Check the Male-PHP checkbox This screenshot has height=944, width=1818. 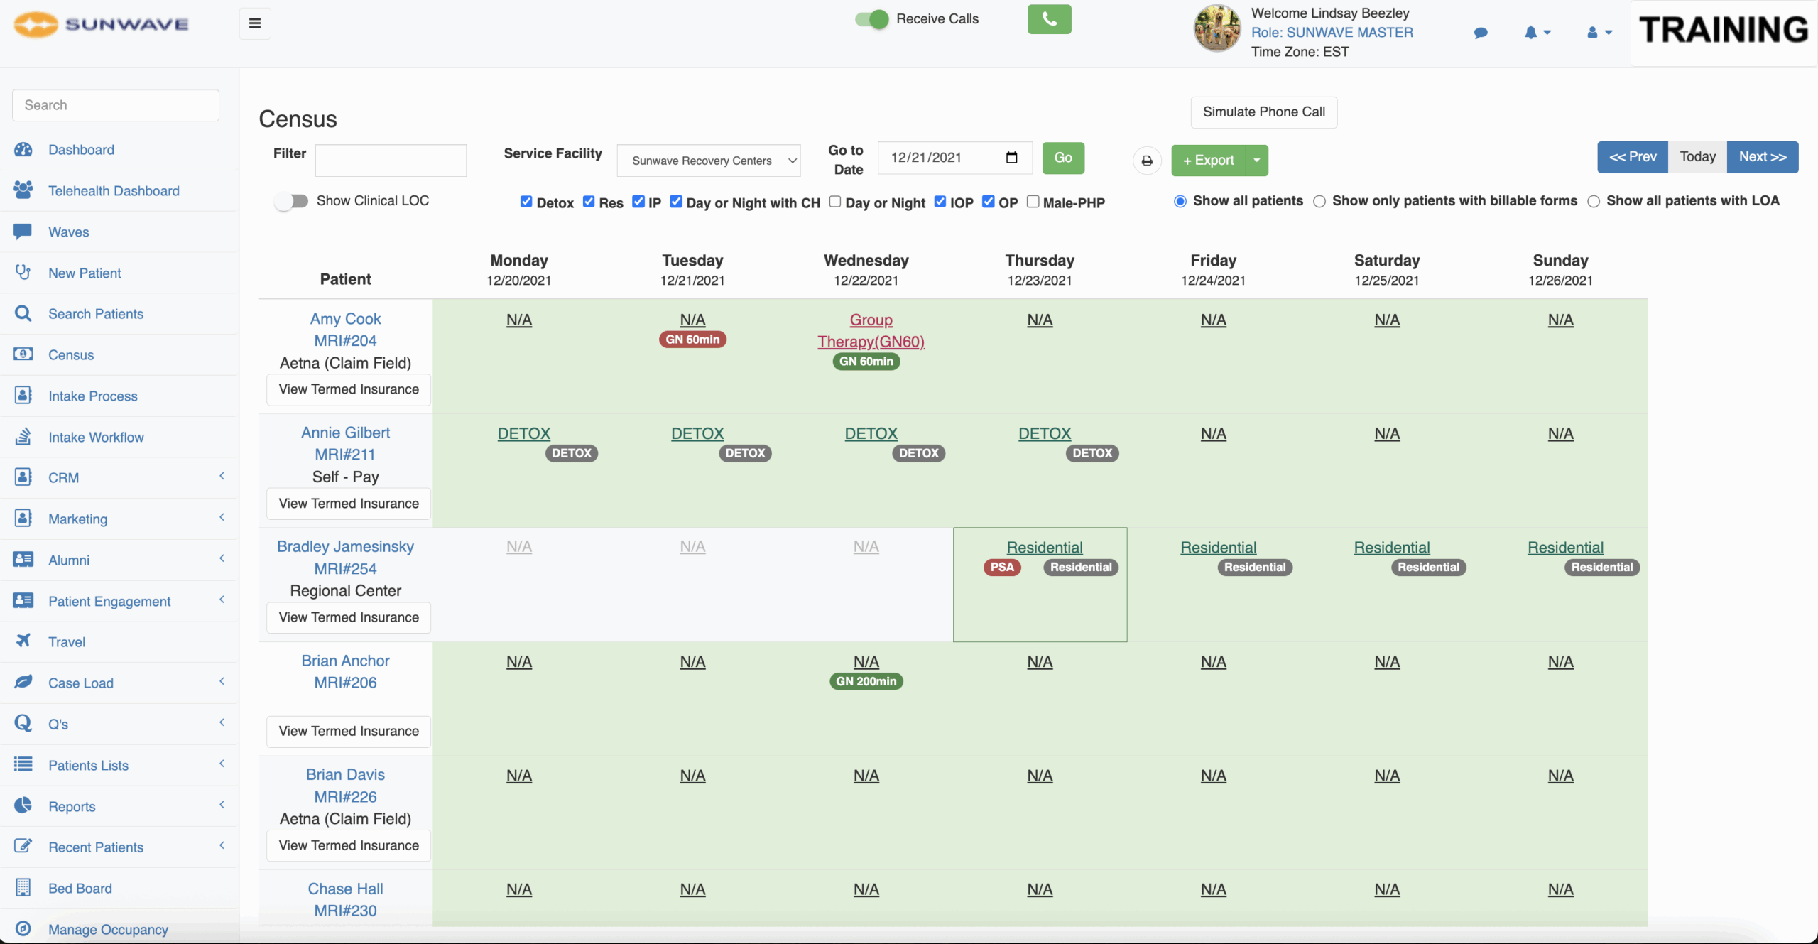click(x=1033, y=202)
